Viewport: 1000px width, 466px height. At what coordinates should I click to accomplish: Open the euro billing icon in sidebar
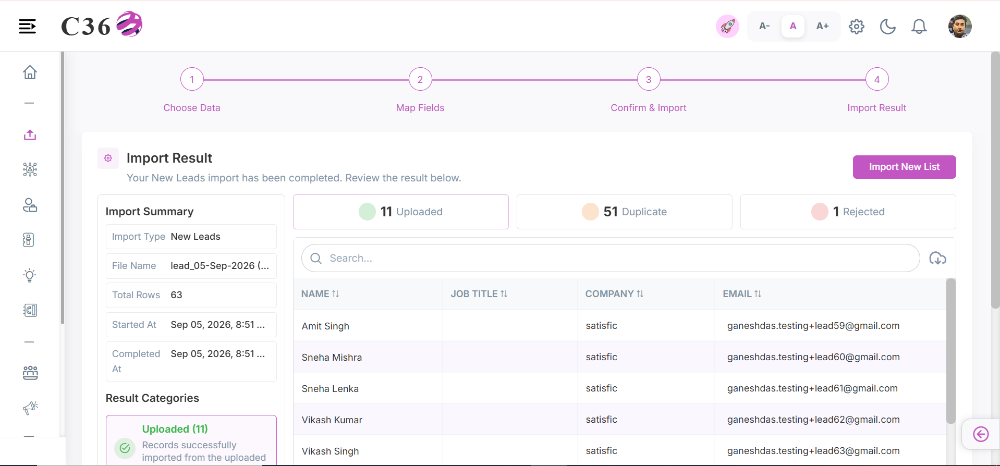pos(30,310)
